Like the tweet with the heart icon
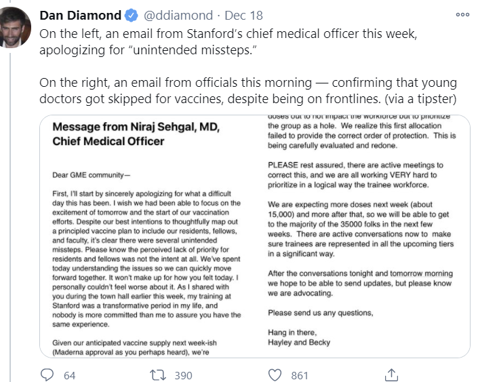The width and height of the screenshot is (478, 382). 275,375
